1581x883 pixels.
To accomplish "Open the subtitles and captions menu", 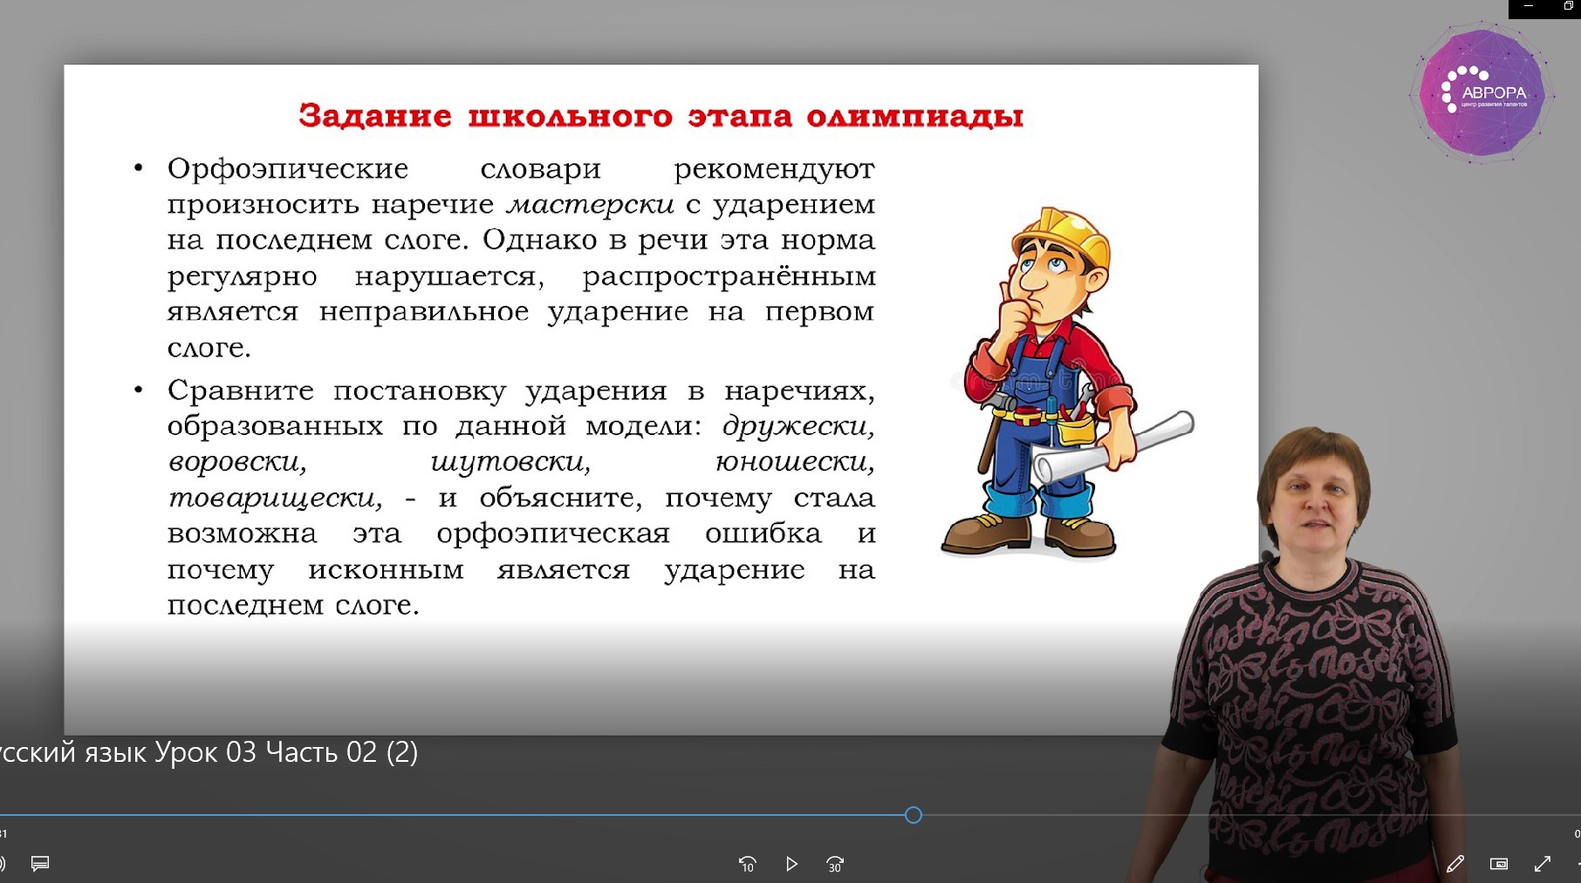I will click(40, 864).
